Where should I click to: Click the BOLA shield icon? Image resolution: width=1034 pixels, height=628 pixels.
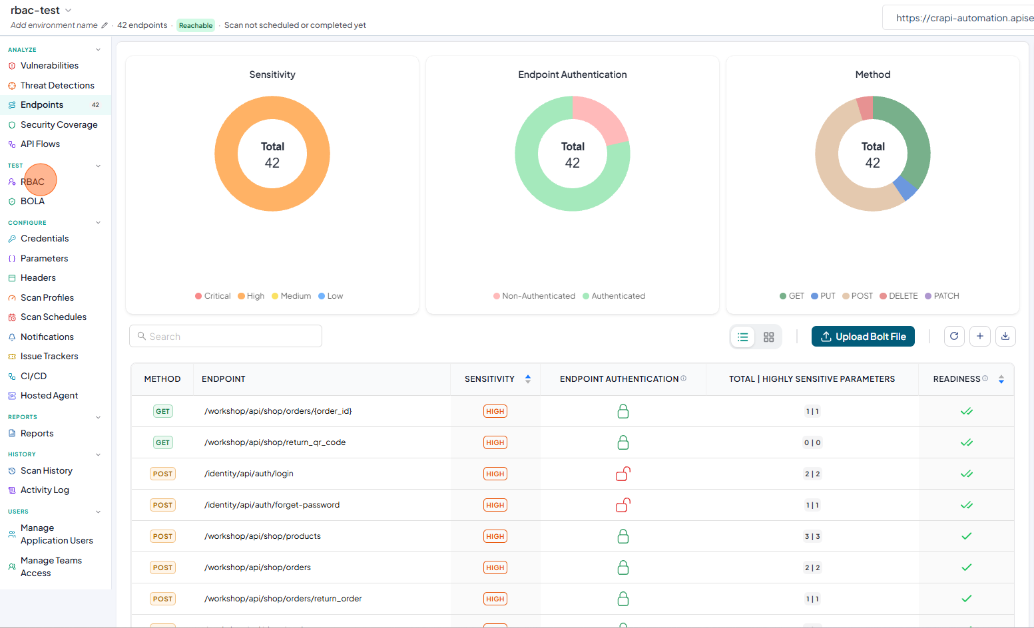[12, 202]
